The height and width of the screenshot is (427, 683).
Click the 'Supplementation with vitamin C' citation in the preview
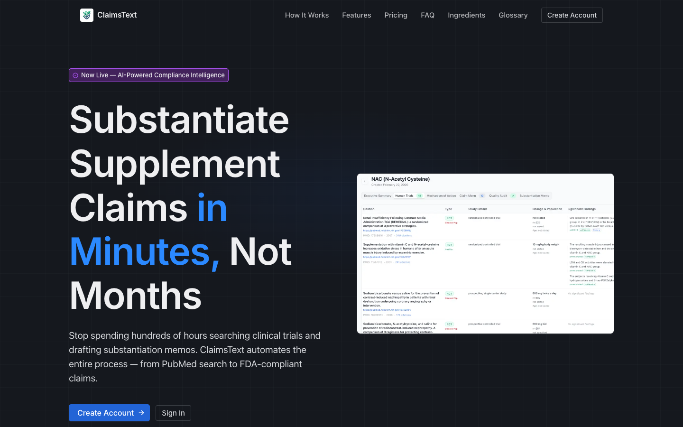pyautogui.click(x=401, y=249)
